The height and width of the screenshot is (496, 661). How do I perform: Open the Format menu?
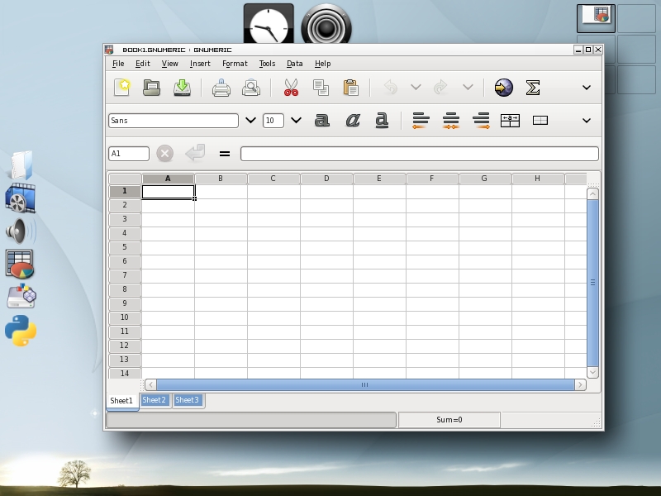coord(235,64)
